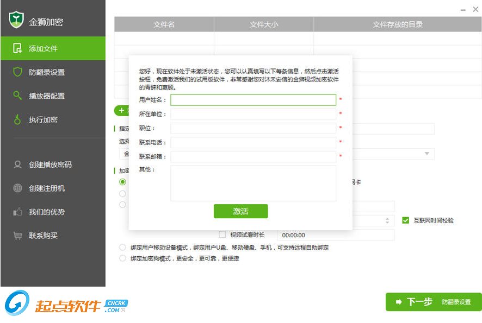Viewport: 482px width, 323px height.
Task: View 我们的优势 thumbs-up icon
Action: coord(17,212)
